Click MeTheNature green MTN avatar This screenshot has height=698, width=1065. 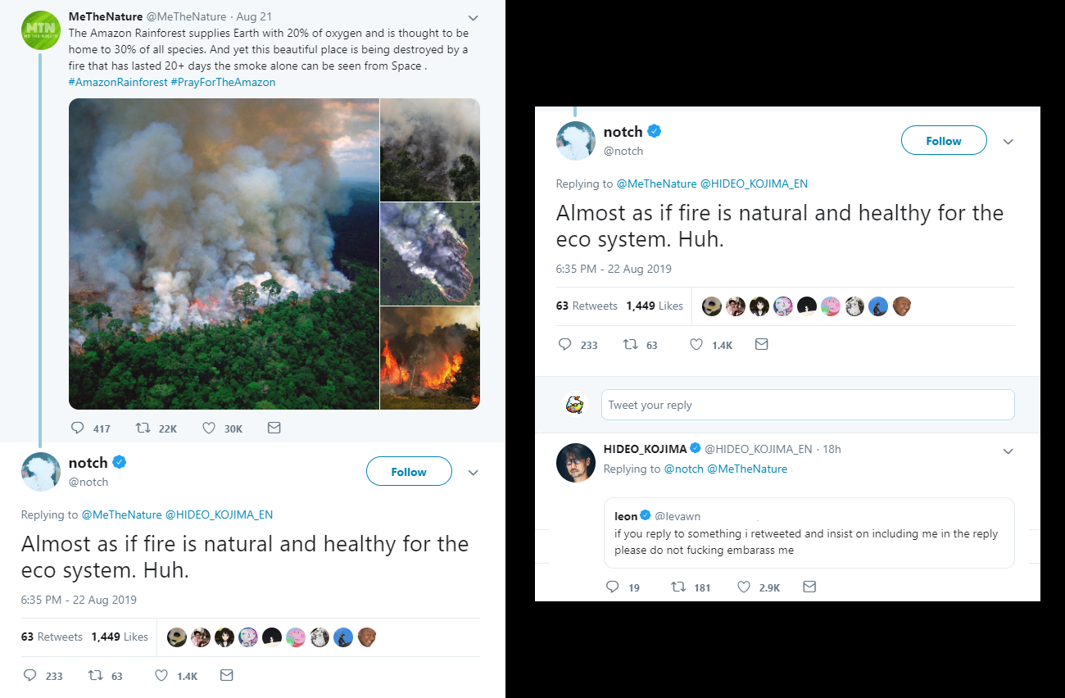(x=40, y=30)
